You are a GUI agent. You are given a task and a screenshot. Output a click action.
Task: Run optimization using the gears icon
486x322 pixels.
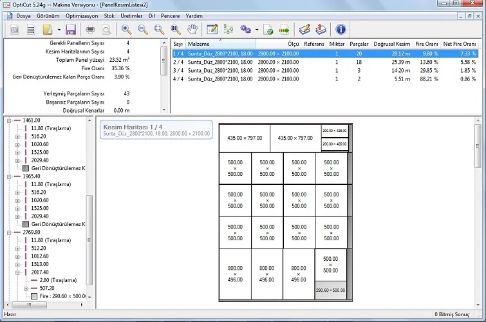click(245, 30)
